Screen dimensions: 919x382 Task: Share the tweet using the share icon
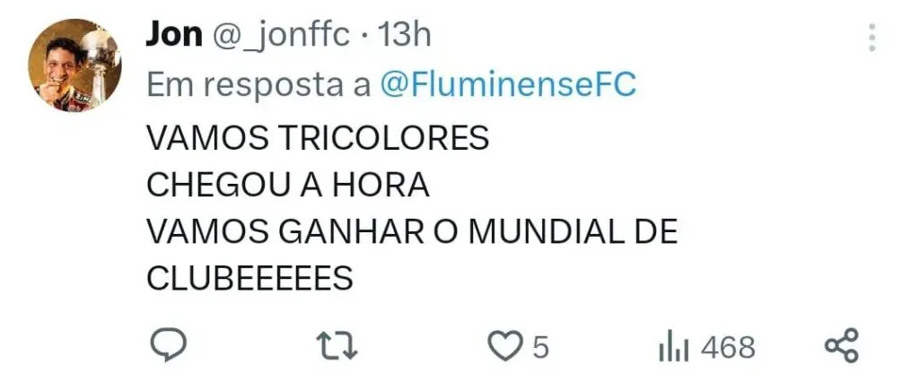tap(841, 345)
